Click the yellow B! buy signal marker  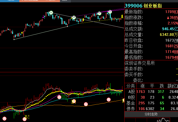pyautogui.click(x=27, y=117)
